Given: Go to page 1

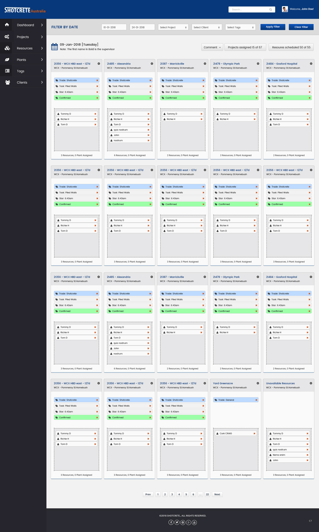Looking at the screenshot, I should point(158,494).
